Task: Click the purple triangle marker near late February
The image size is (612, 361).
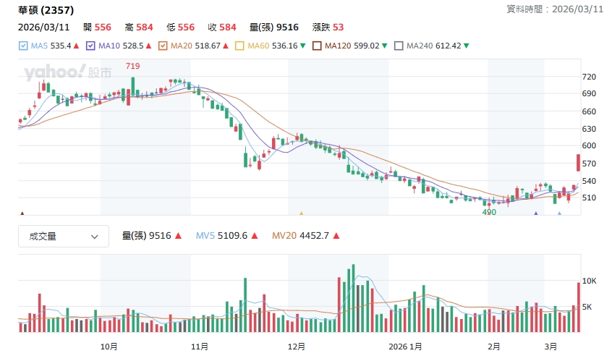Action: [x=535, y=213]
